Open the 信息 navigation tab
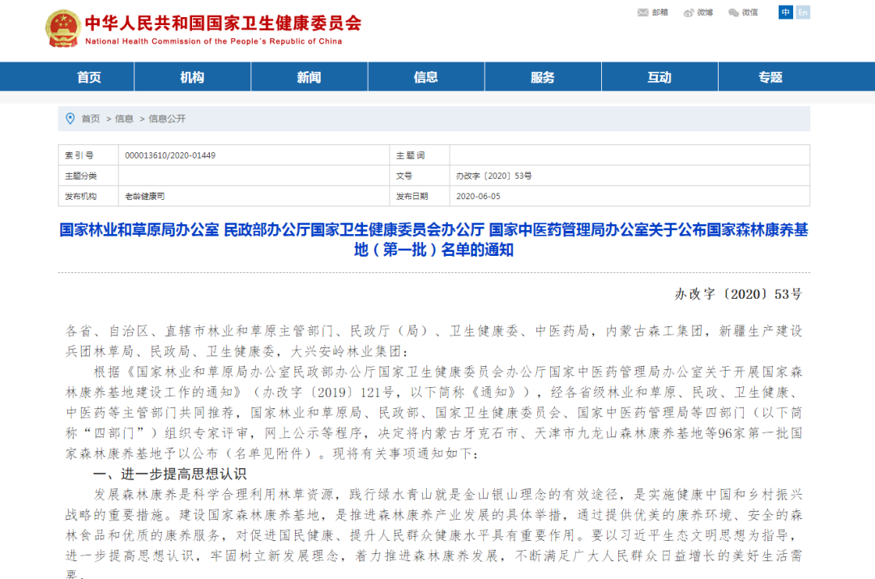Screen dimensions: 875x579 pos(426,77)
